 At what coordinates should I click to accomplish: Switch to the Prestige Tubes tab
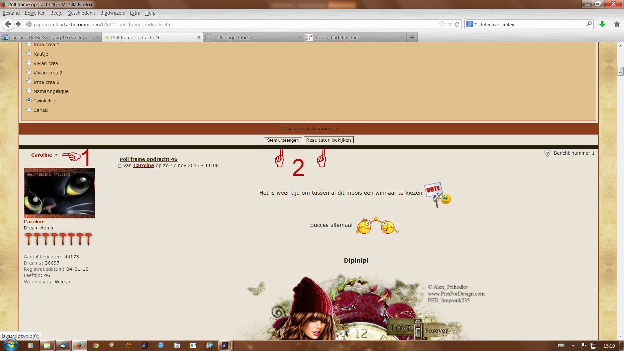click(x=253, y=37)
